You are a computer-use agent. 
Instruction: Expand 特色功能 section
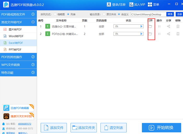pyautogui.click(x=18, y=73)
